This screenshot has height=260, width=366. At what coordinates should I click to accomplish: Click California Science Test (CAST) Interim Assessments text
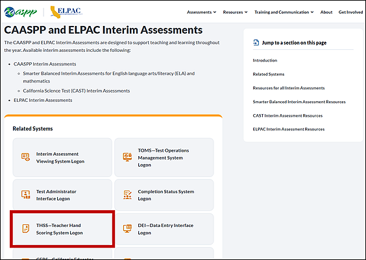pyautogui.click(x=77, y=91)
